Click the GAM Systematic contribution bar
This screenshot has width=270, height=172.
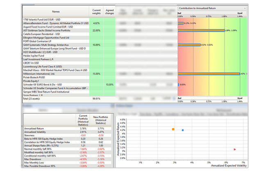pyautogui.click(x=189, y=45)
